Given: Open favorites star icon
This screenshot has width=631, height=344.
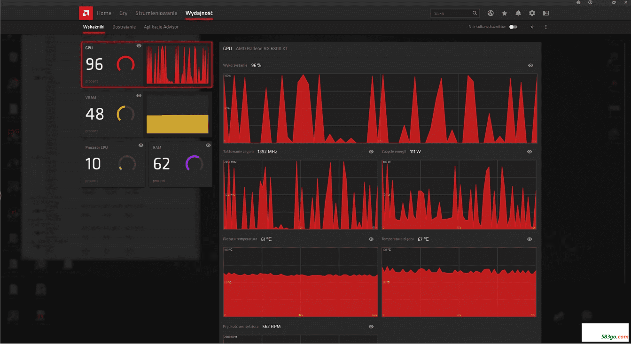Looking at the screenshot, I should (x=504, y=13).
